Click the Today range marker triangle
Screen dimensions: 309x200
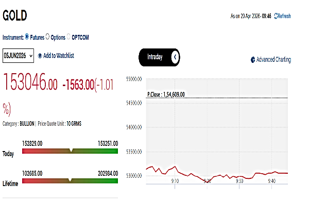[71, 151]
